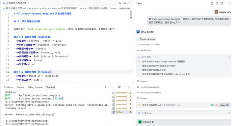233x126 pixels.
Task: Expand the 4/4 done task list
Action: point(229,113)
